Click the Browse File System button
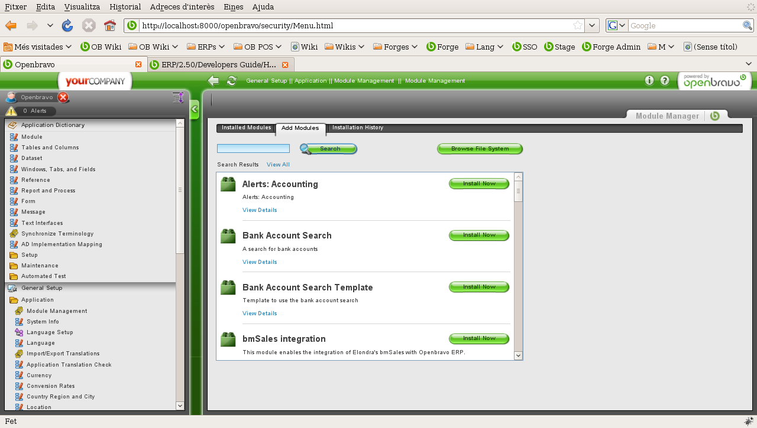This screenshot has height=428, width=757. (480, 149)
